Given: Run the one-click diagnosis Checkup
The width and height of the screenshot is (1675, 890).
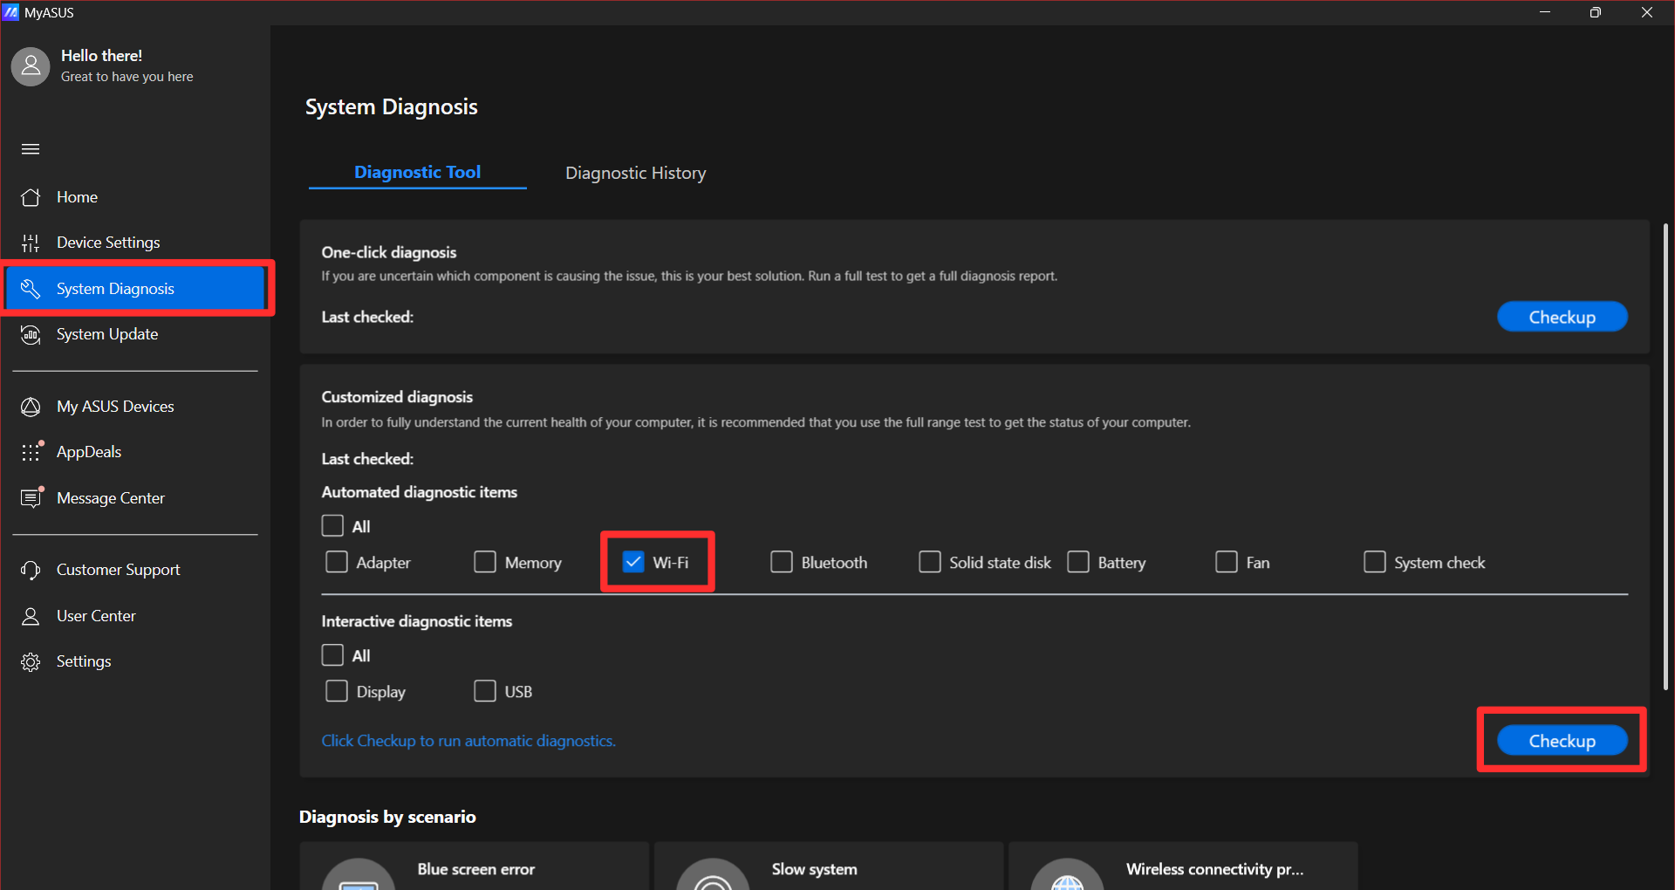Looking at the screenshot, I should click(x=1562, y=316).
